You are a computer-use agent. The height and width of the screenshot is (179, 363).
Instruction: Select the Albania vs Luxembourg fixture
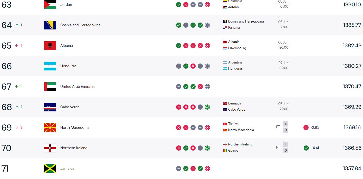click(x=256, y=45)
